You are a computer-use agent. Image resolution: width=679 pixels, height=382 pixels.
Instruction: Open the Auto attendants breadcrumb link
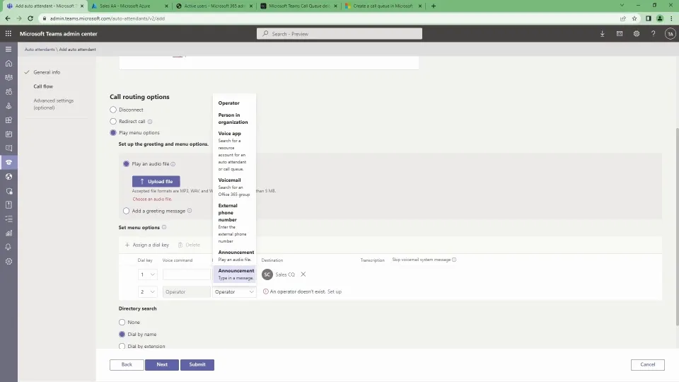click(40, 50)
